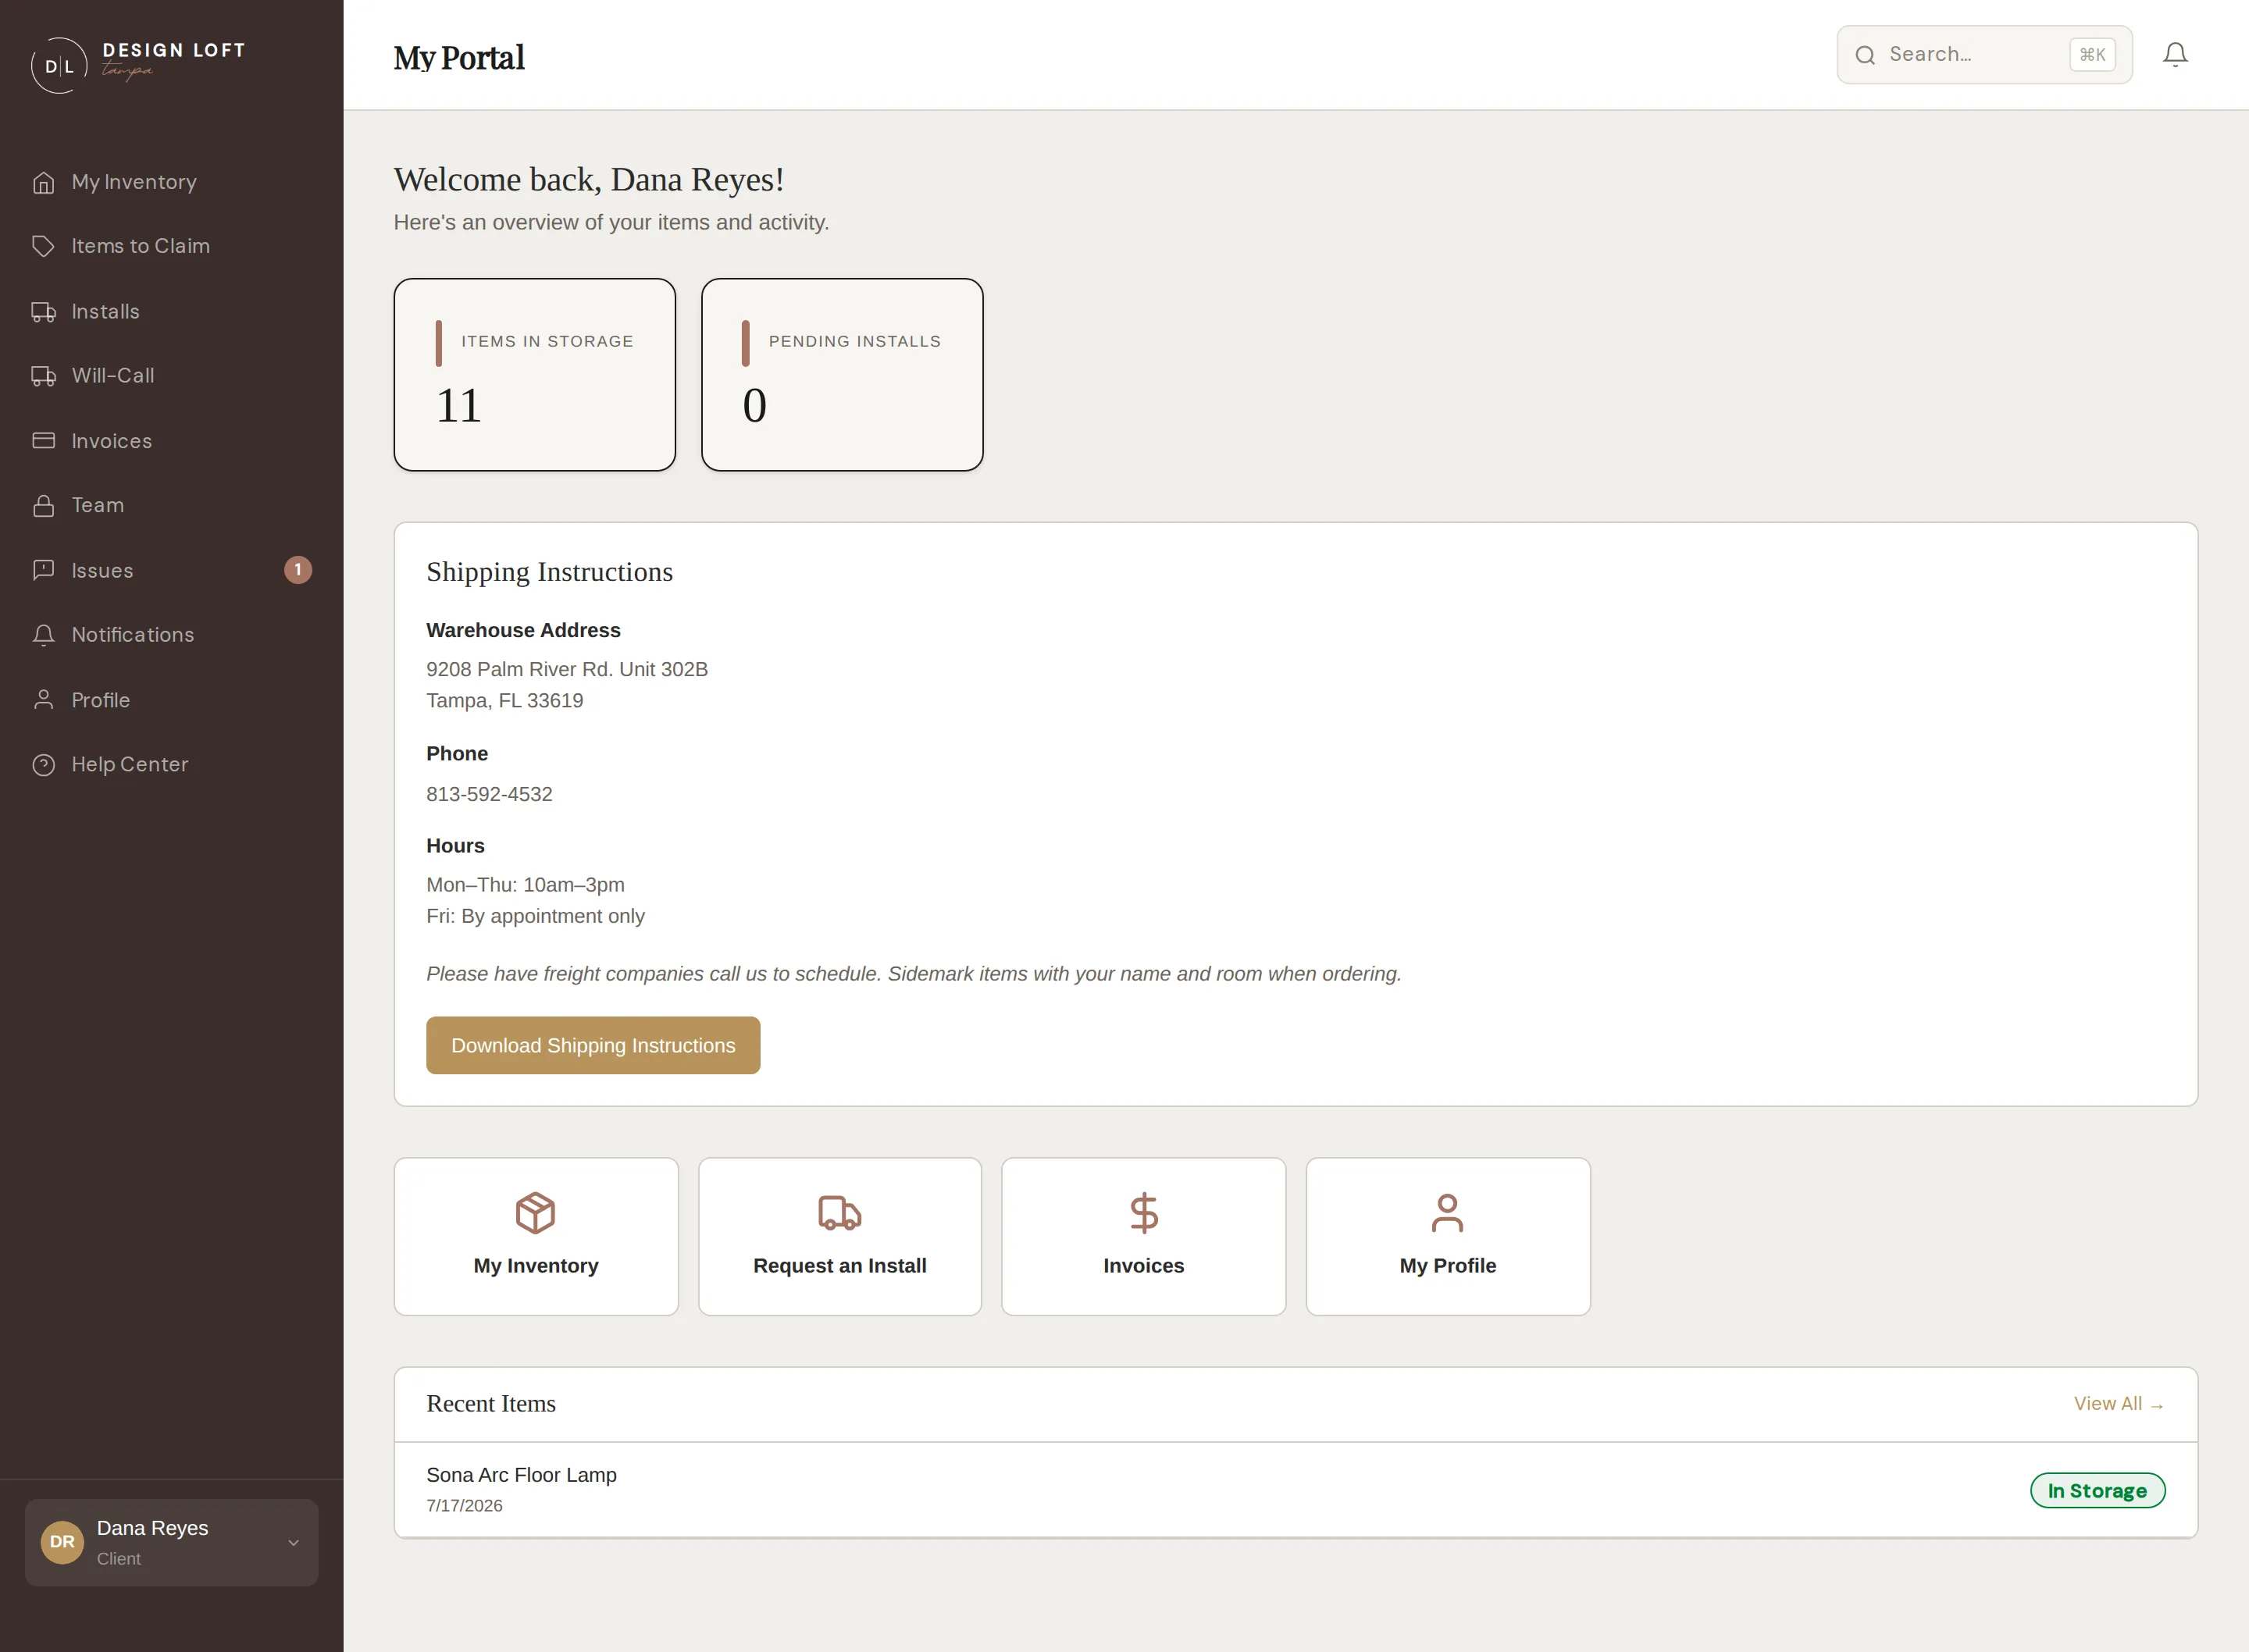Expand the Dana Reyes account menu chevron
This screenshot has width=2249, height=1652.
click(x=294, y=1543)
